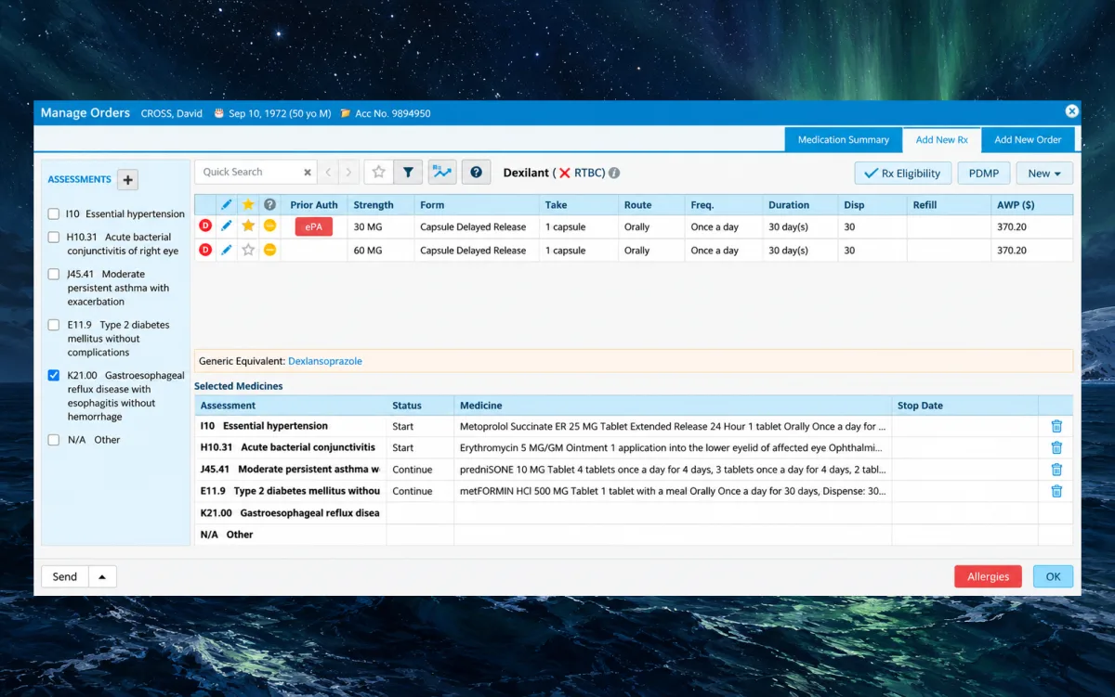Image resolution: width=1115 pixels, height=697 pixels.
Task: Unfavorite the 30 MG row gold star
Action: pyautogui.click(x=248, y=226)
